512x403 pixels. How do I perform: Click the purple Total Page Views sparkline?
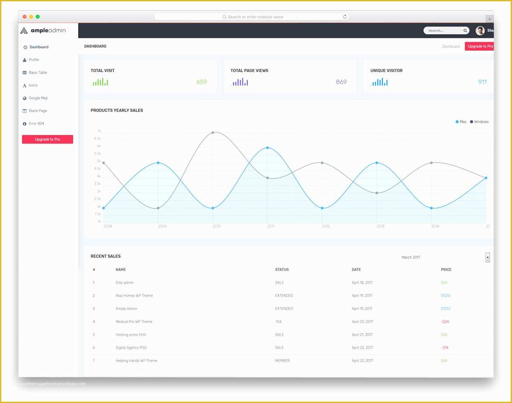point(239,82)
